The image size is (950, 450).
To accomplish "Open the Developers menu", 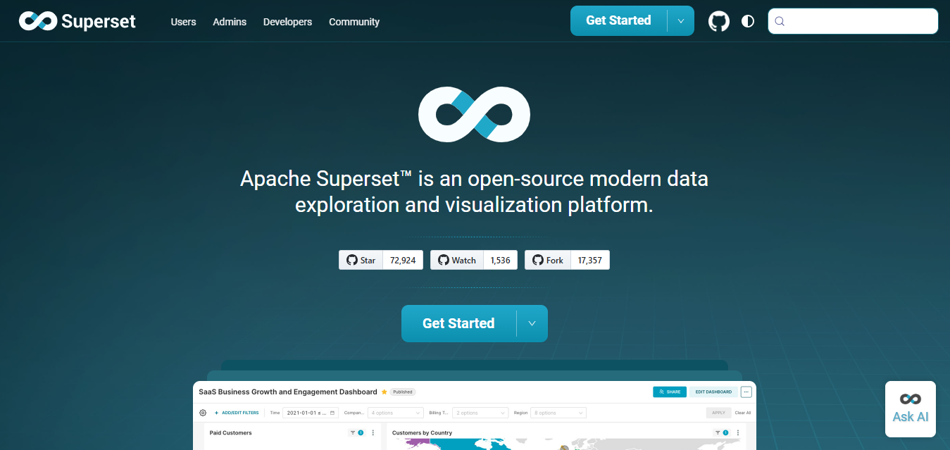I will (x=287, y=22).
